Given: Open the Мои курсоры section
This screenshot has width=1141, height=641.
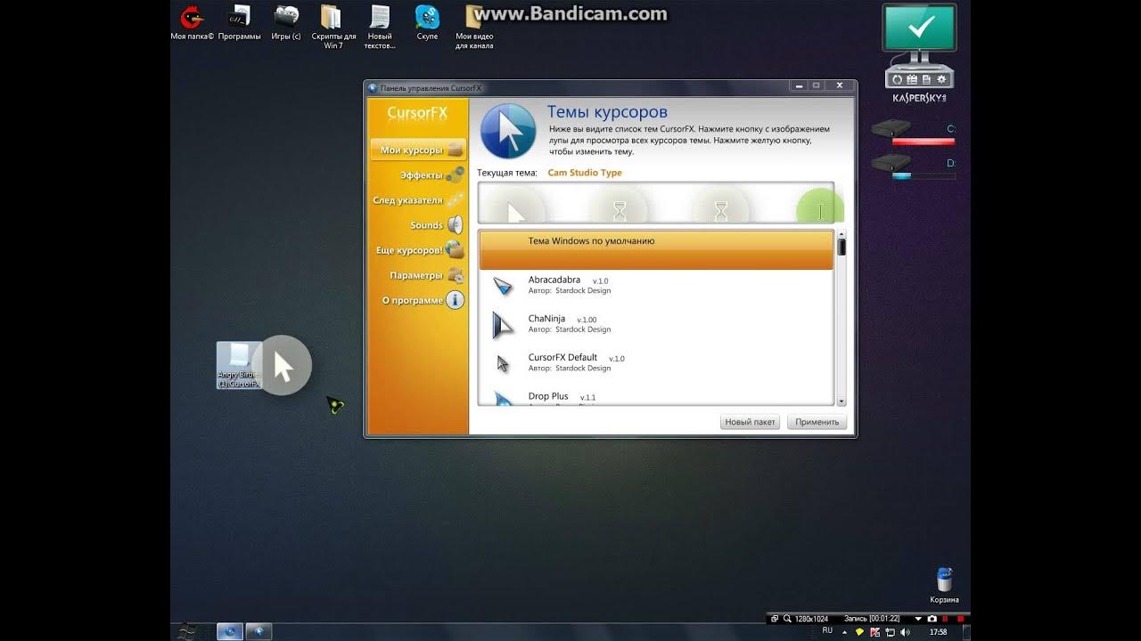Looking at the screenshot, I should tap(417, 150).
